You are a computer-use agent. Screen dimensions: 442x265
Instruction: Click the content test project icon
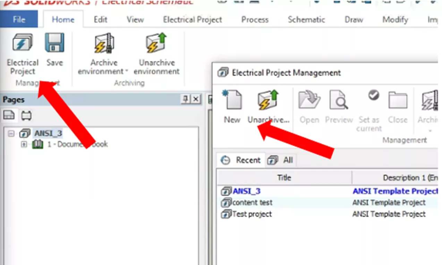point(226,203)
